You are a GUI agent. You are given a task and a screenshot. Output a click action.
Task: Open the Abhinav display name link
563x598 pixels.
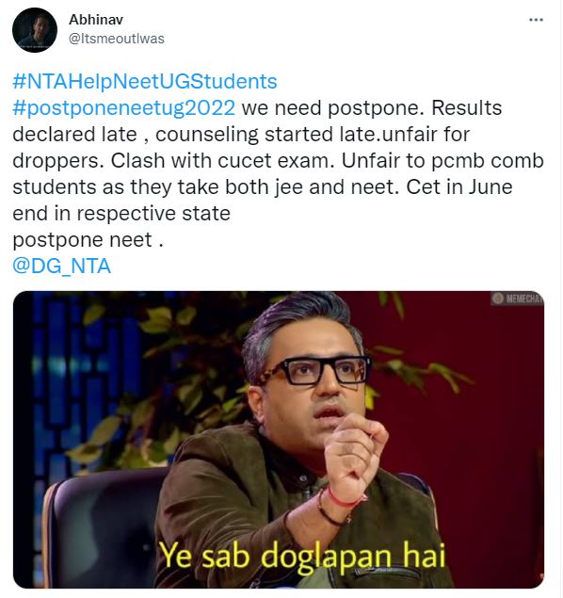[96, 20]
